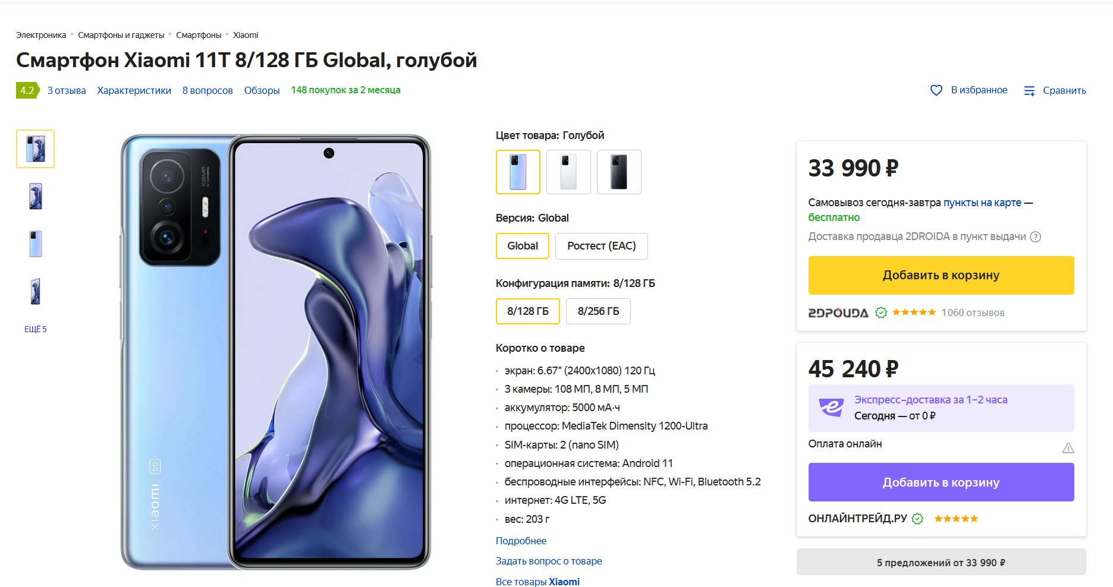Choose the 8/256 ГБ memory configuration
The height and width of the screenshot is (587, 1113).
[x=598, y=311]
